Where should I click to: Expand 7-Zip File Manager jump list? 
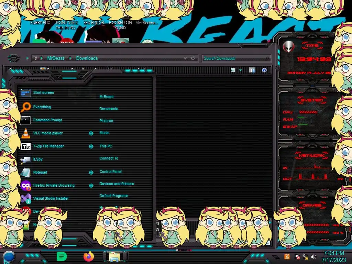[x=91, y=146]
